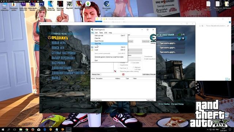
Task: Click the Task View taskbar icon
Action: click(x=15, y=129)
